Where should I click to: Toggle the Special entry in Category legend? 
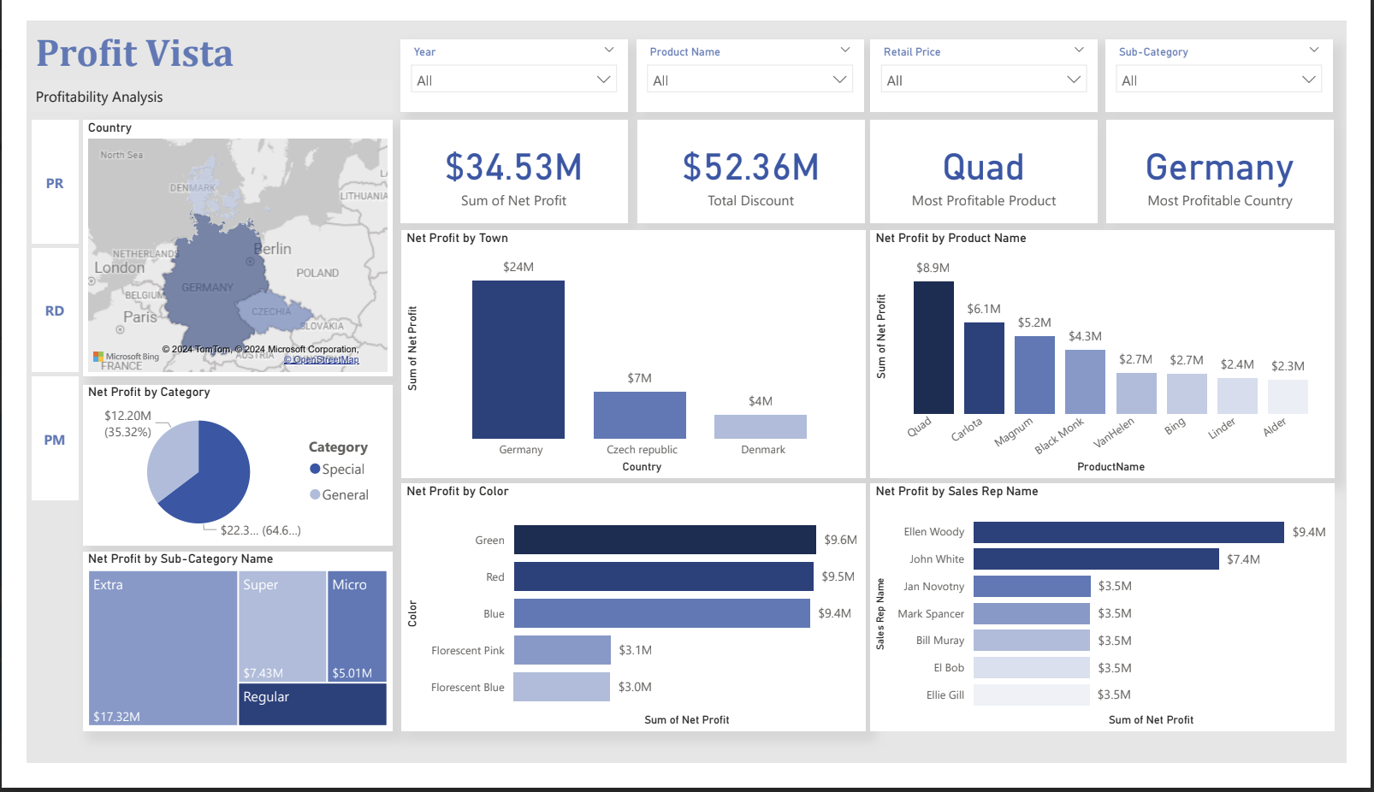coord(336,469)
